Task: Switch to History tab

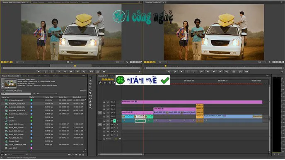Action: tap(66, 76)
